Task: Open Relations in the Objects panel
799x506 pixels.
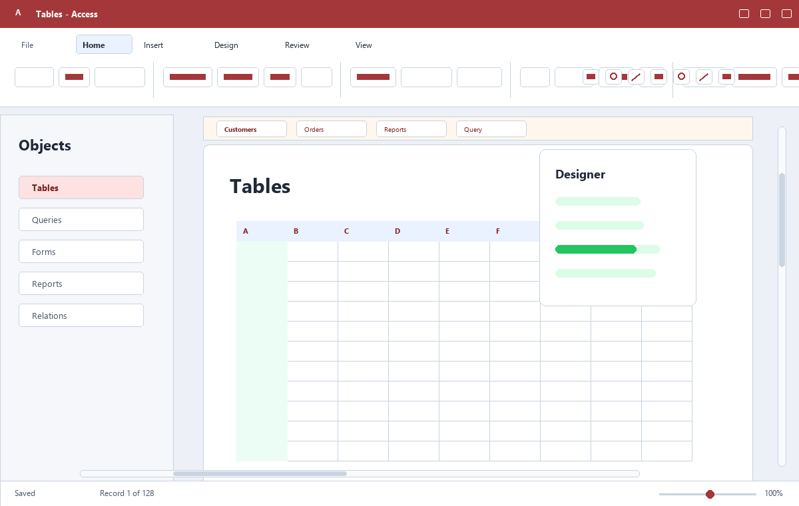Action: pos(81,316)
